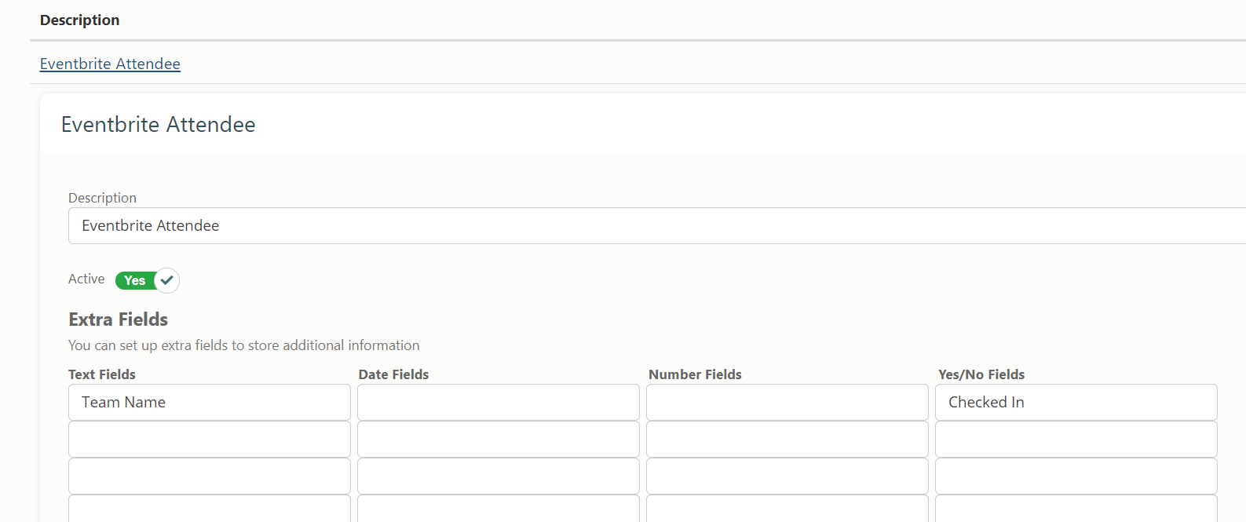Viewport: 1246px width, 522px height.
Task: Click the Description input field
Action: [656, 225]
